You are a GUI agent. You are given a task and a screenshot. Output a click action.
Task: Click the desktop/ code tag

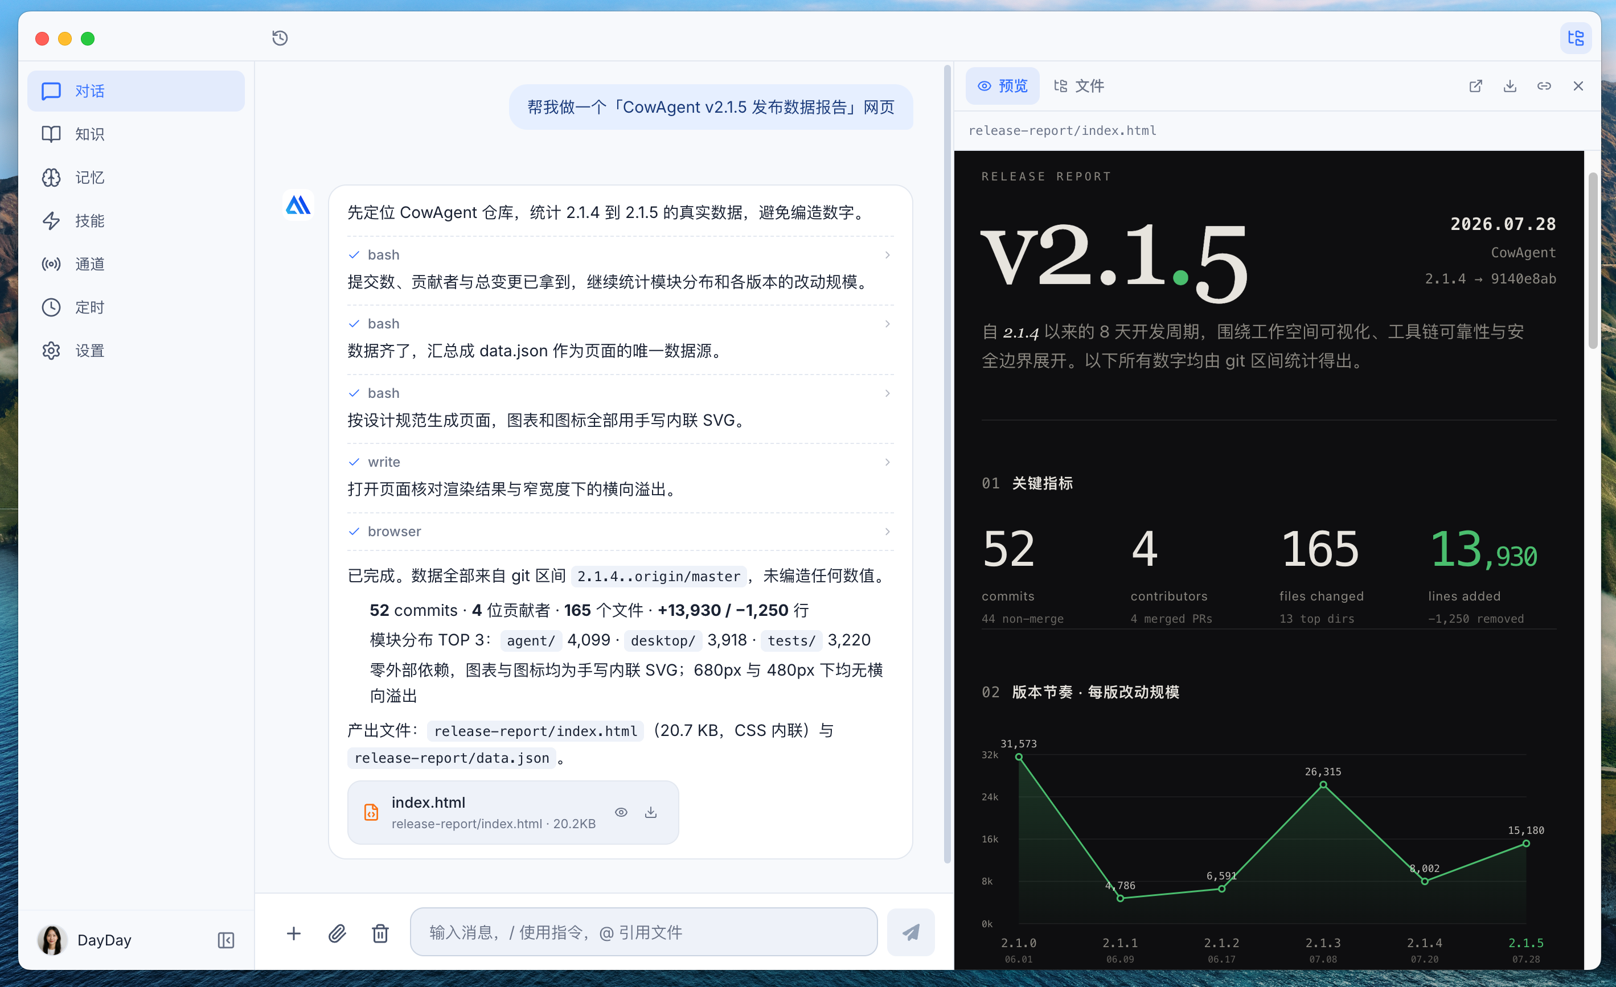pos(662,641)
